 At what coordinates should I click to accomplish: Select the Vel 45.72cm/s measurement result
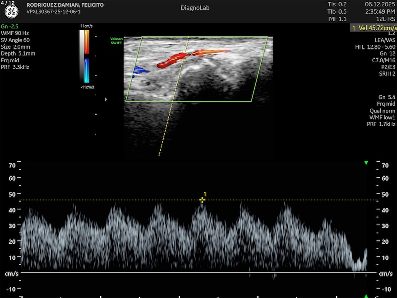[374, 28]
